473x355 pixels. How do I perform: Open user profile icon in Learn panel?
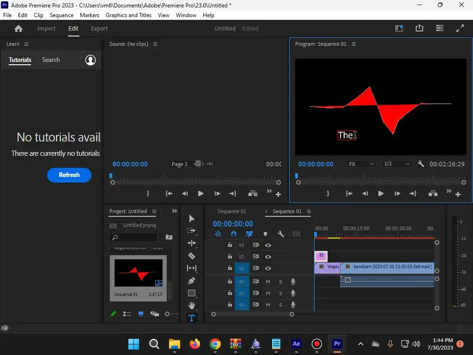(91, 60)
